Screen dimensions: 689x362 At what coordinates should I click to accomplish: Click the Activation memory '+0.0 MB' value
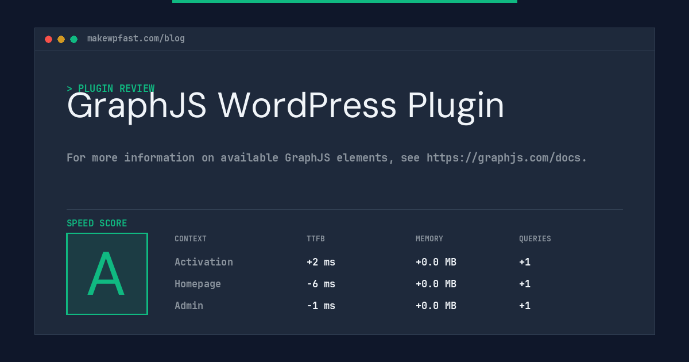point(436,262)
